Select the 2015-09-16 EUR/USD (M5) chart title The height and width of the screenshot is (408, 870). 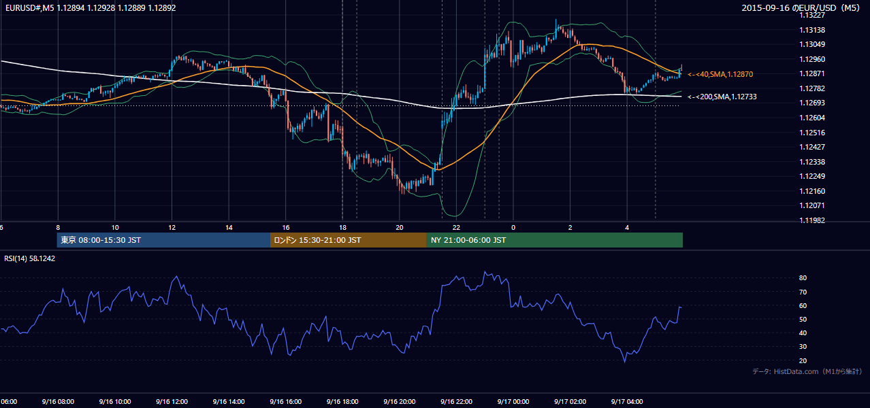pyautogui.click(x=801, y=8)
